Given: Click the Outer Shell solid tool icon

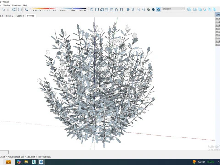Looking at the screenshot, I should click(189, 10).
